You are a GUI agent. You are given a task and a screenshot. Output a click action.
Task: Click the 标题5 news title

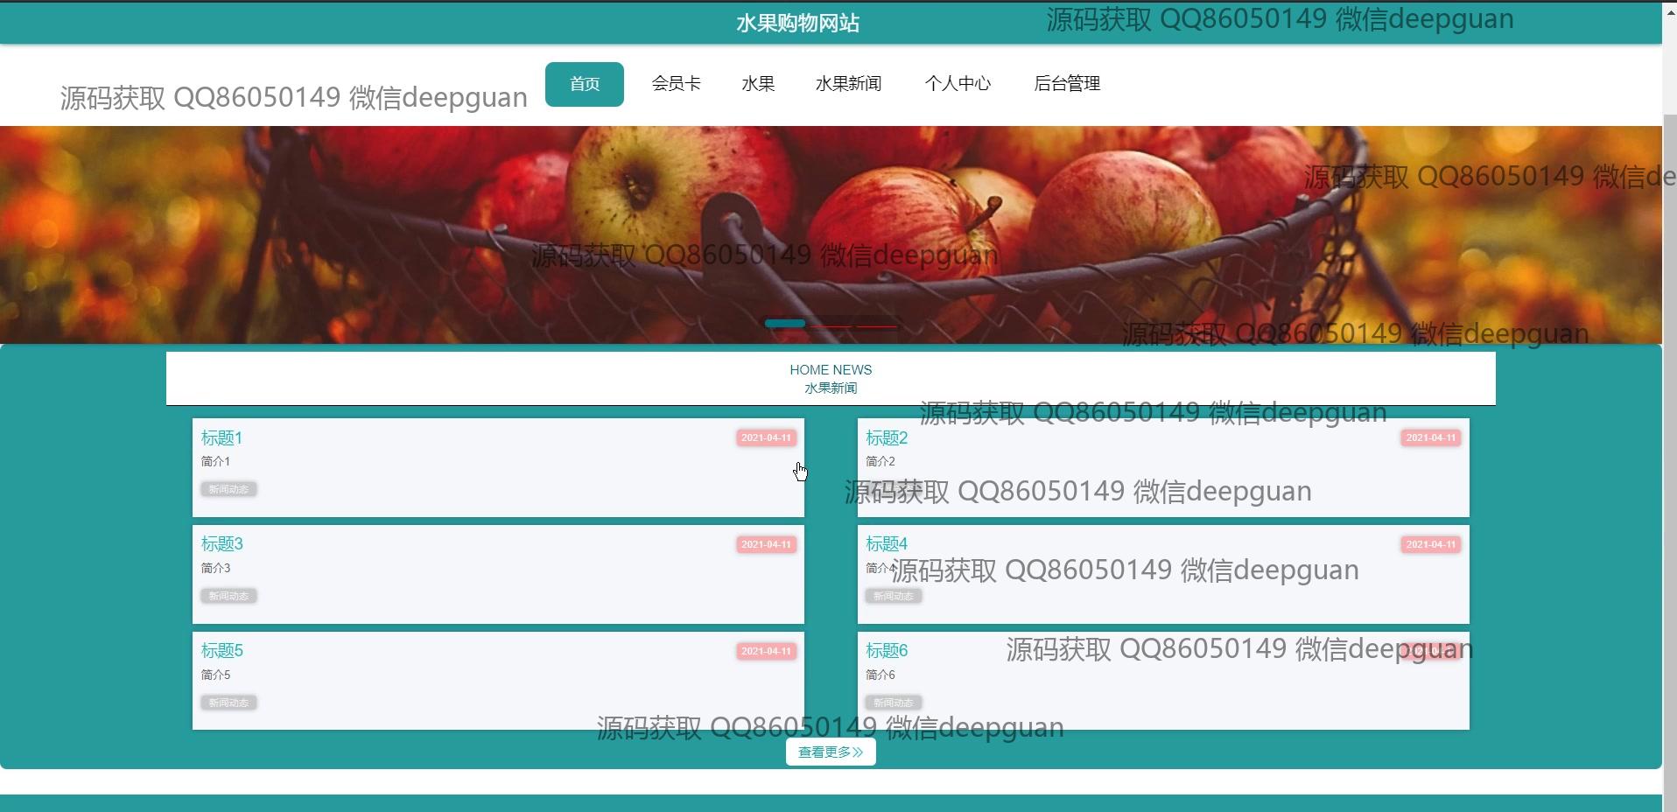[221, 651]
